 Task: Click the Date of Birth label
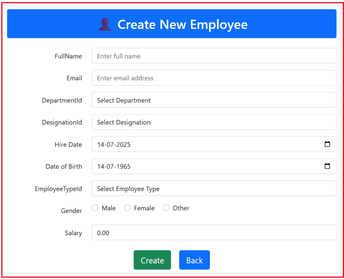64,166
